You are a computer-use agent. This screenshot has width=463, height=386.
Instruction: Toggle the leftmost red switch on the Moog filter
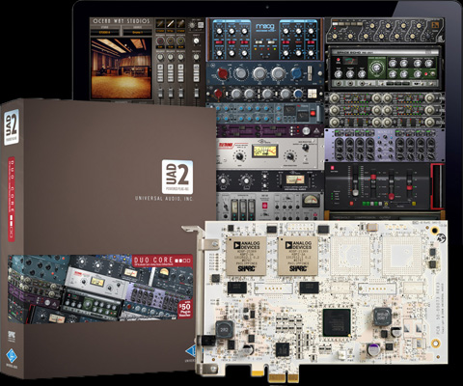coord(219,42)
